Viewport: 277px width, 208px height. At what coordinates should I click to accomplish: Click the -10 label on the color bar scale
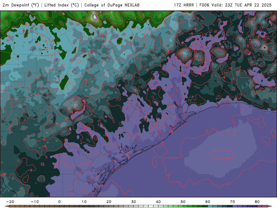point(35,202)
